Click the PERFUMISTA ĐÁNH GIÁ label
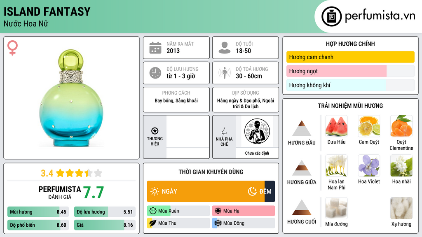 [x=60, y=193]
